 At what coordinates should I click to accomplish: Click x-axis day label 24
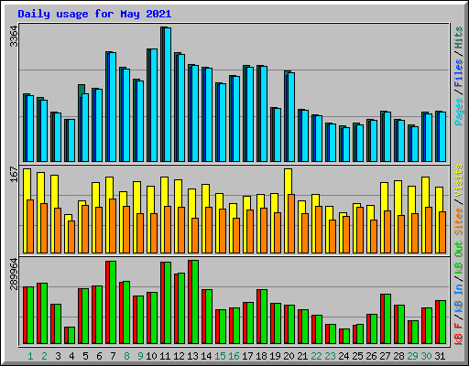344,356
